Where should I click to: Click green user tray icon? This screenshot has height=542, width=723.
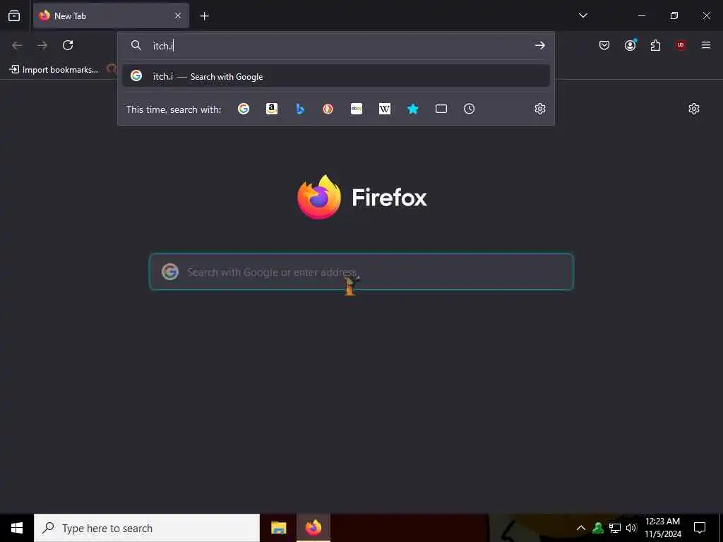coord(598,528)
